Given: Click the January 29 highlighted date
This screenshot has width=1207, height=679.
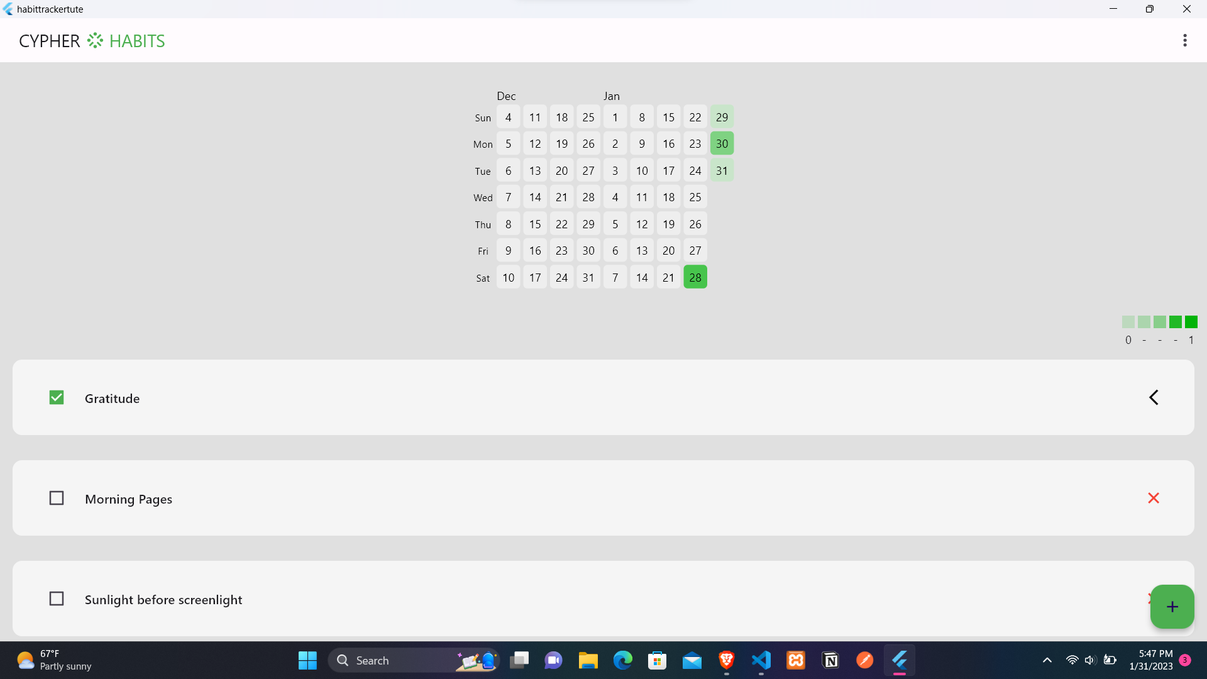Looking at the screenshot, I should (722, 116).
